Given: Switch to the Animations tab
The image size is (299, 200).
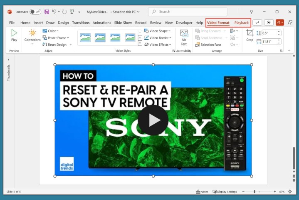Looking at the screenshot, I should (x=102, y=23).
